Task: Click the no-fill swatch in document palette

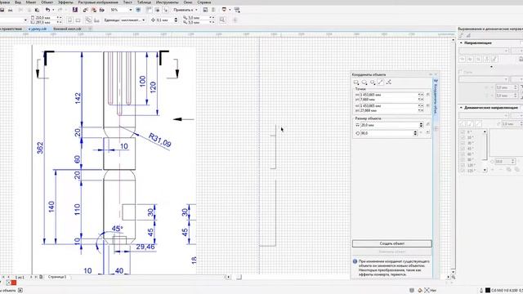Action: click(8, 283)
